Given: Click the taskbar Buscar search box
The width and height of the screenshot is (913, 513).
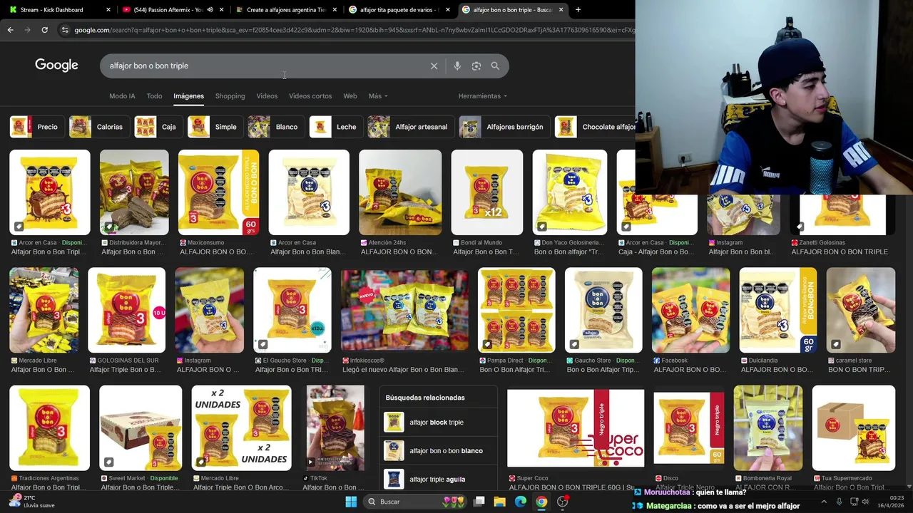Looking at the screenshot, I should (x=416, y=502).
